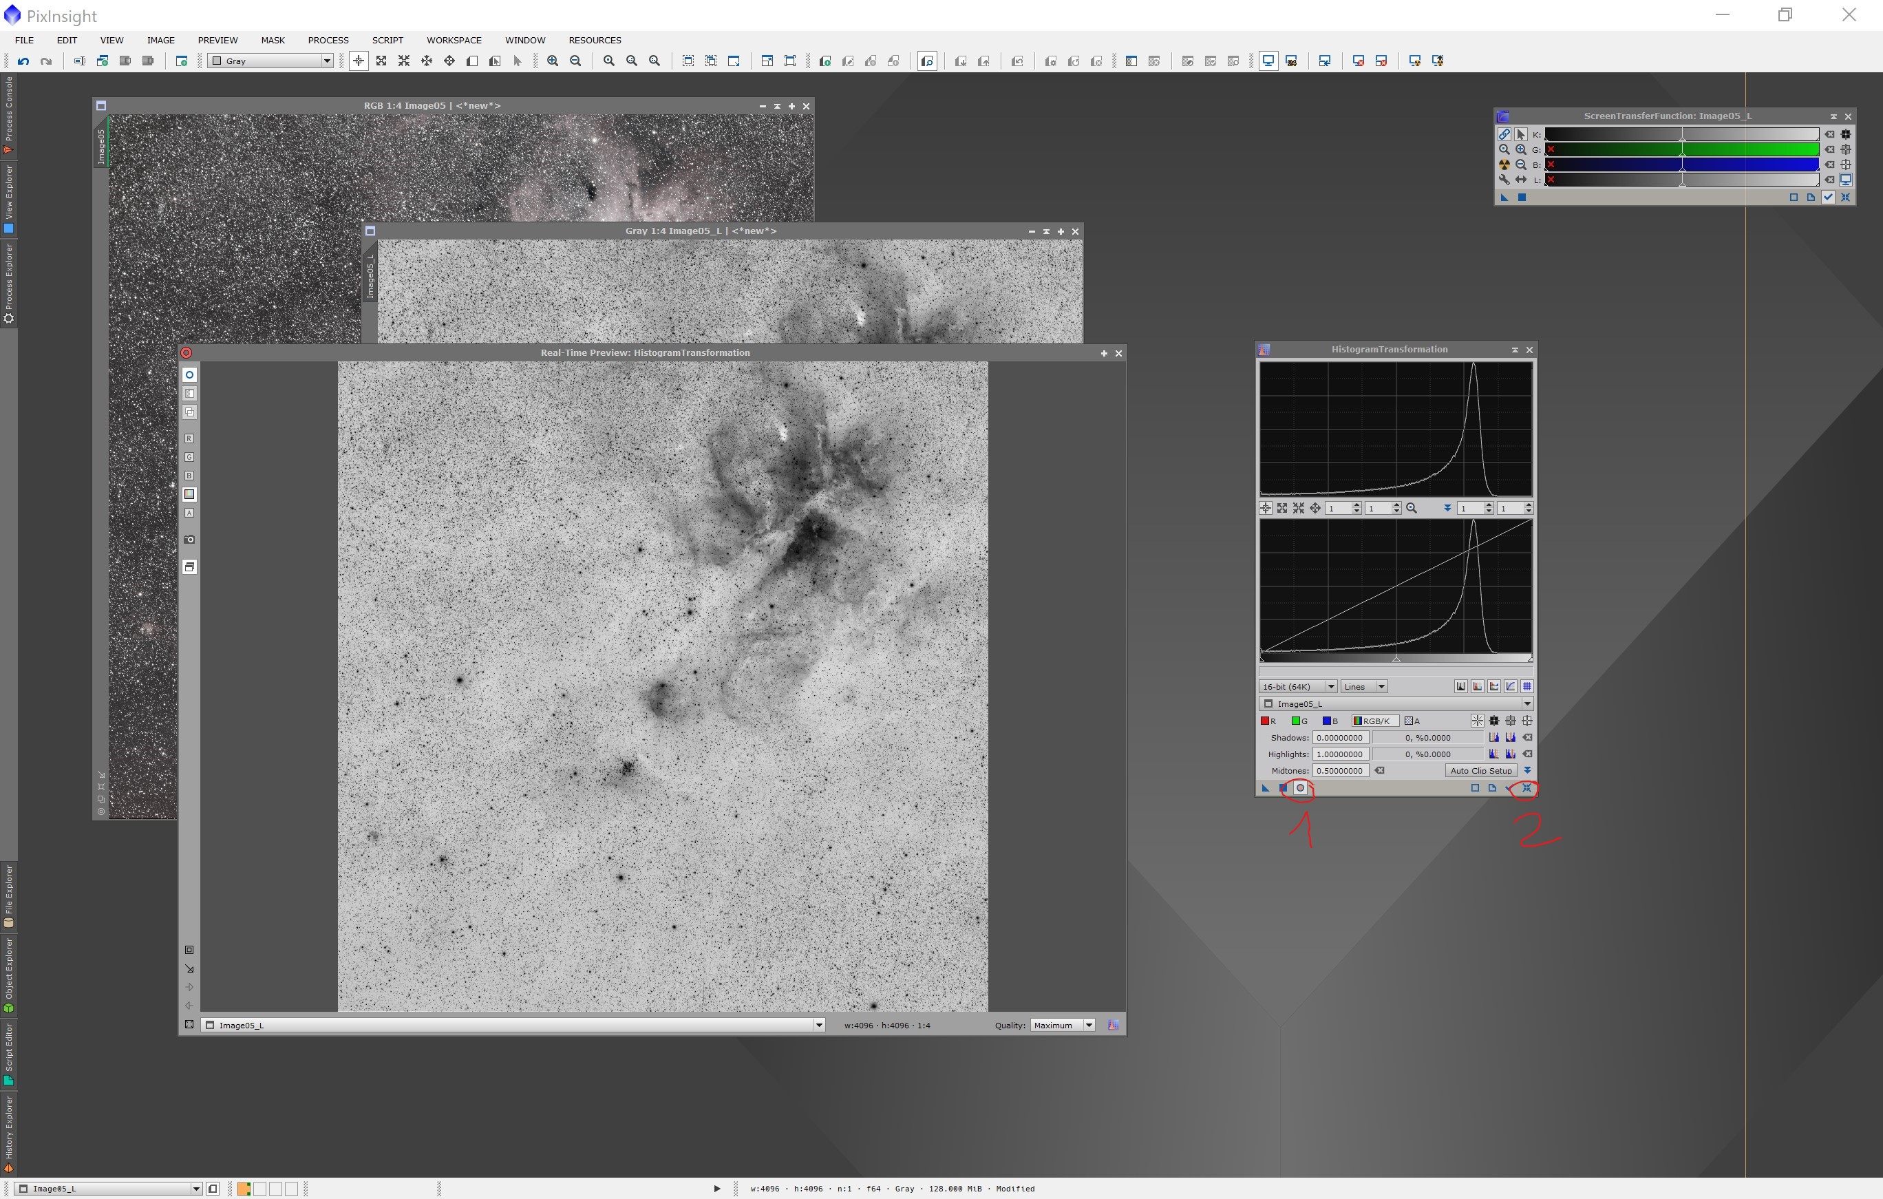Toggle MTF curve display in HistogramTransformation
This screenshot has width=1883, height=1199.
point(1511,687)
